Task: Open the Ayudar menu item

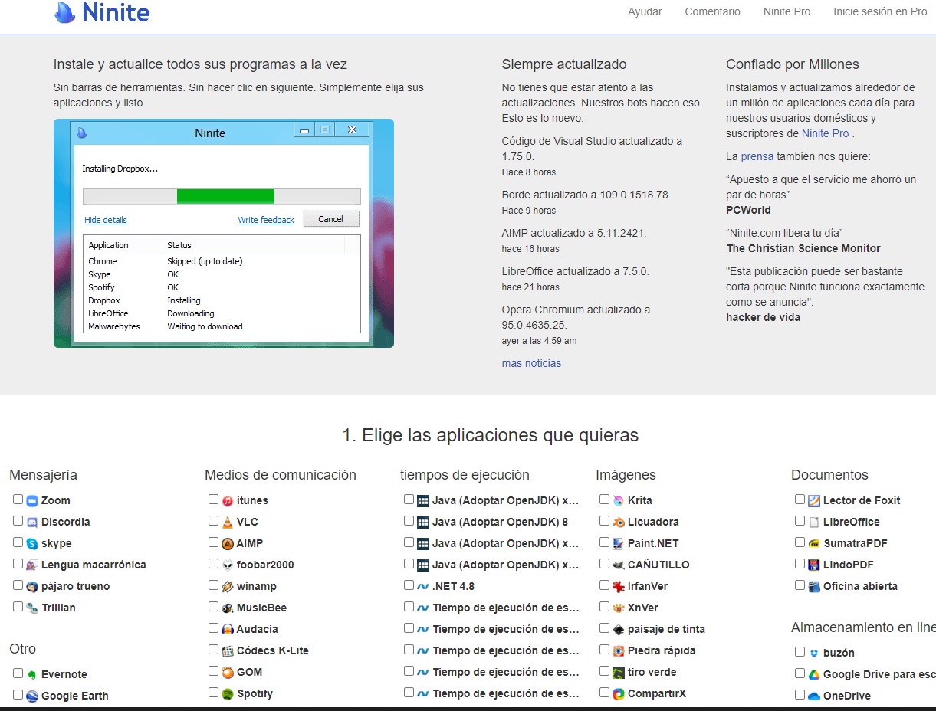Action: point(645,11)
